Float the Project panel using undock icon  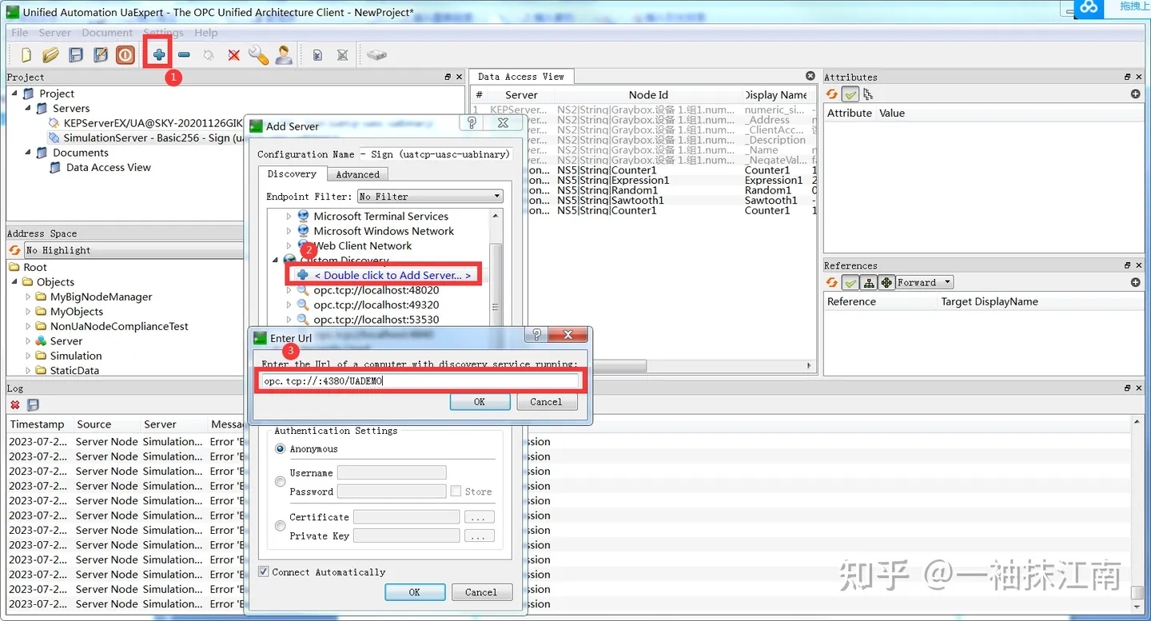(x=448, y=77)
